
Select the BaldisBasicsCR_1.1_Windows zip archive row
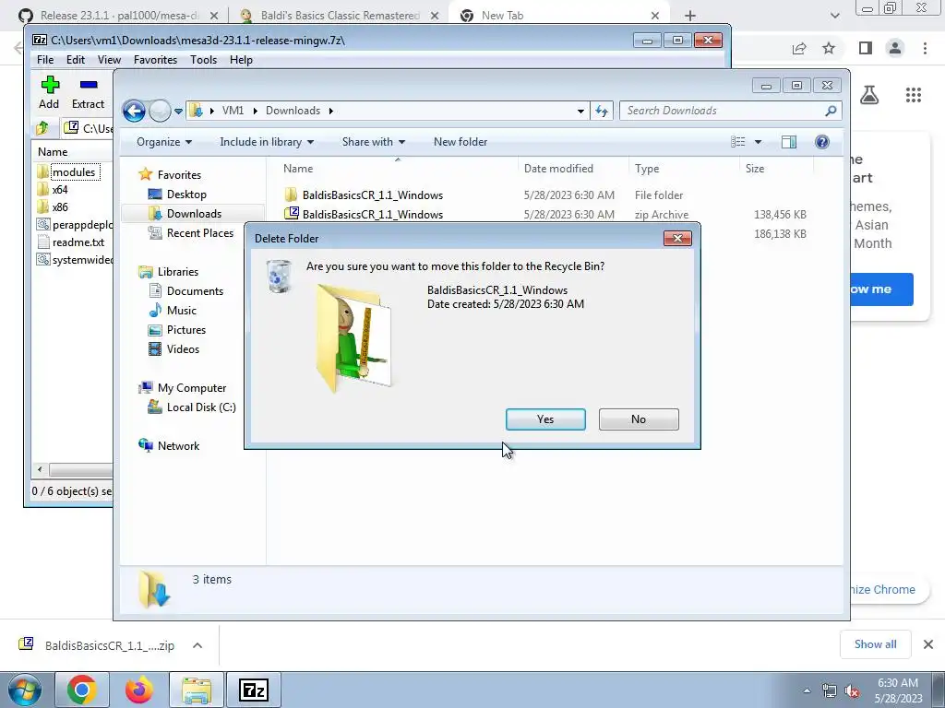(545, 214)
